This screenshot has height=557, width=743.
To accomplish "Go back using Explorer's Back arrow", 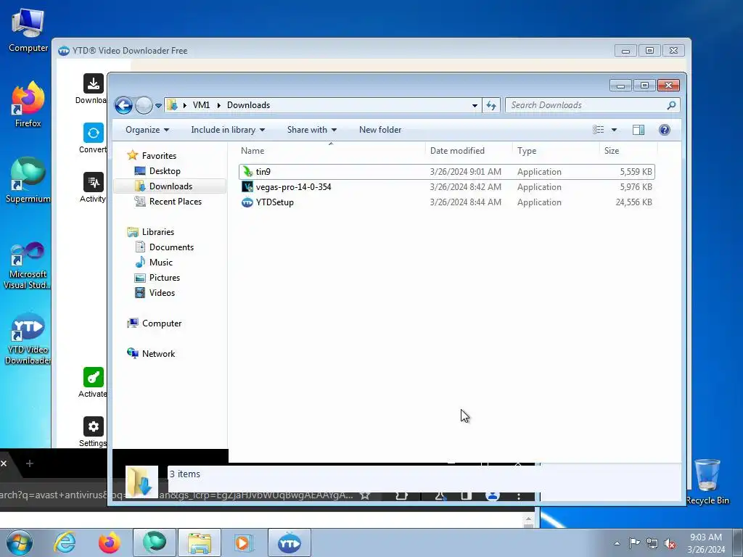I will tap(123, 105).
